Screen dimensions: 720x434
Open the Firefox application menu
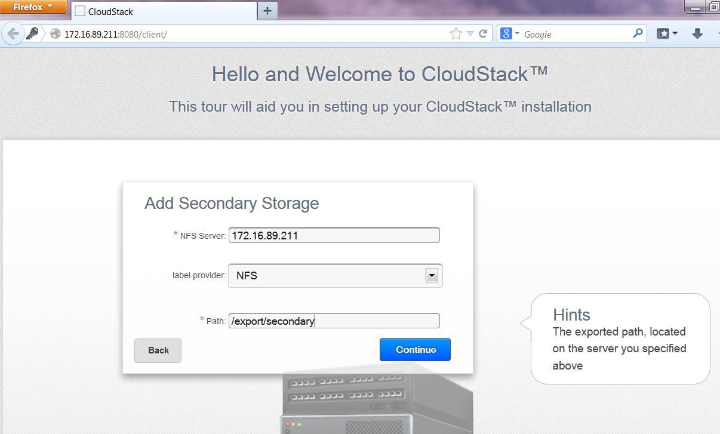[33, 7]
